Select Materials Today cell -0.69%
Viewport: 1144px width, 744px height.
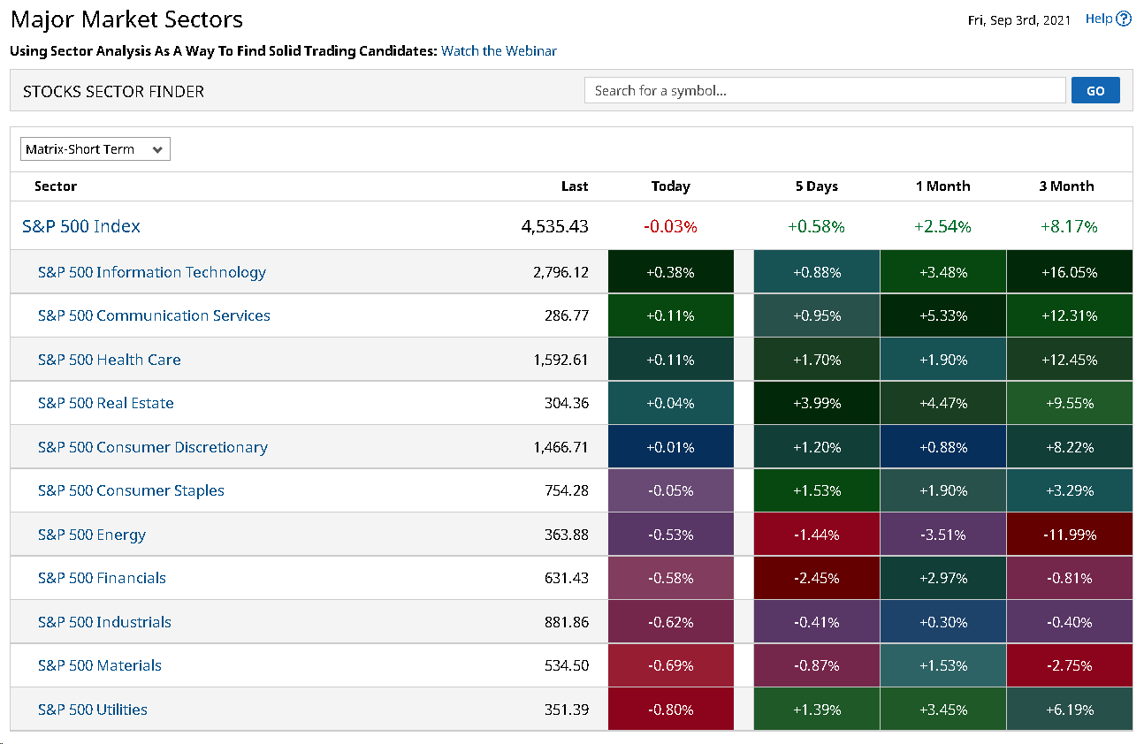pyautogui.click(x=671, y=665)
